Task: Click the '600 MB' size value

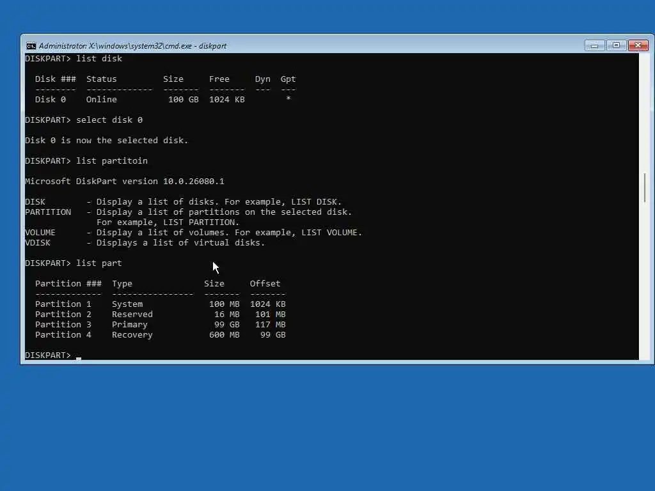Action: tap(225, 335)
